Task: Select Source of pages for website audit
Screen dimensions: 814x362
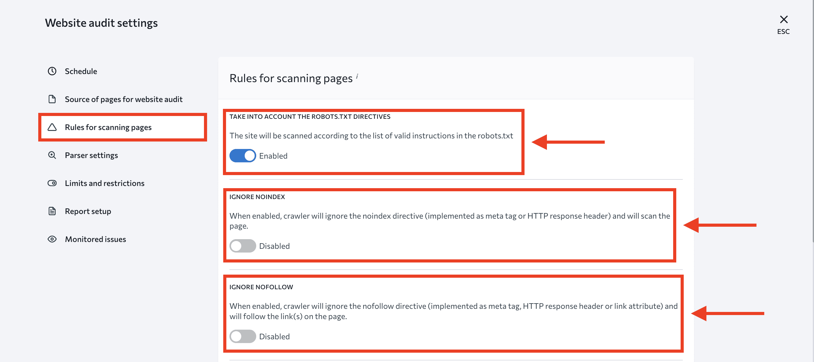Action: coord(123,98)
